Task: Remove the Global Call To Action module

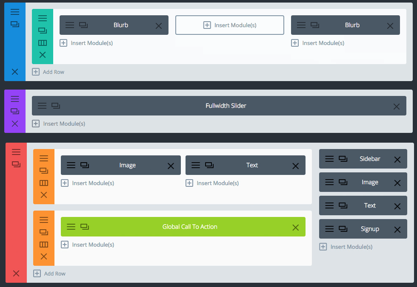Action: coord(296,227)
